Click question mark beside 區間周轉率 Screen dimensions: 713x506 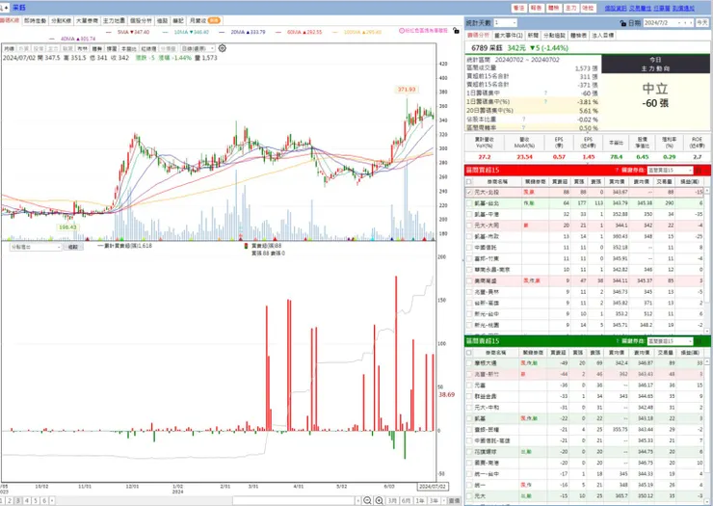click(x=524, y=128)
